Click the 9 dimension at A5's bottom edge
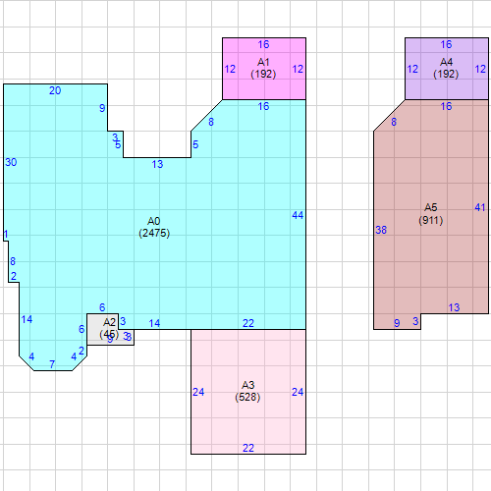The image size is (491, 491). (397, 323)
